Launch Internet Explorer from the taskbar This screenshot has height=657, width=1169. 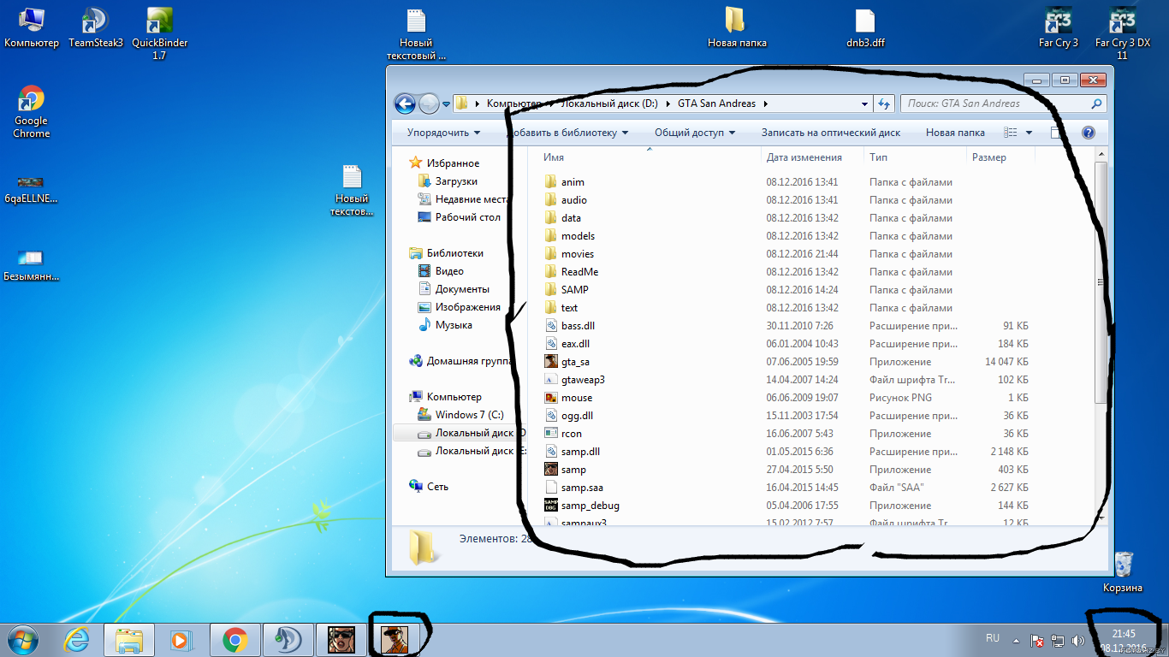78,639
